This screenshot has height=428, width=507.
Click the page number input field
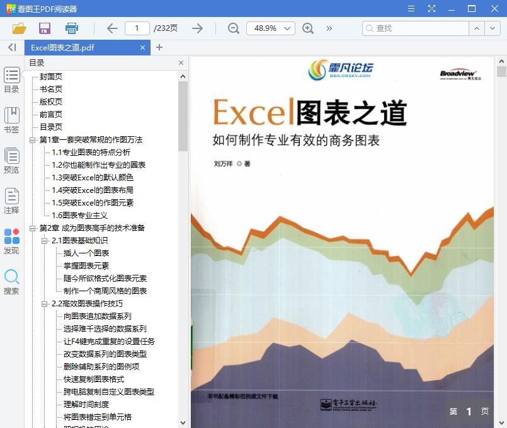[137, 28]
